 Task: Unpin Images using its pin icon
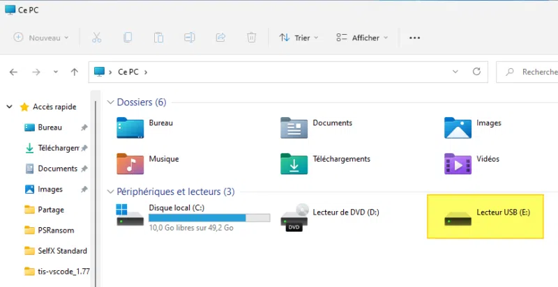click(84, 189)
